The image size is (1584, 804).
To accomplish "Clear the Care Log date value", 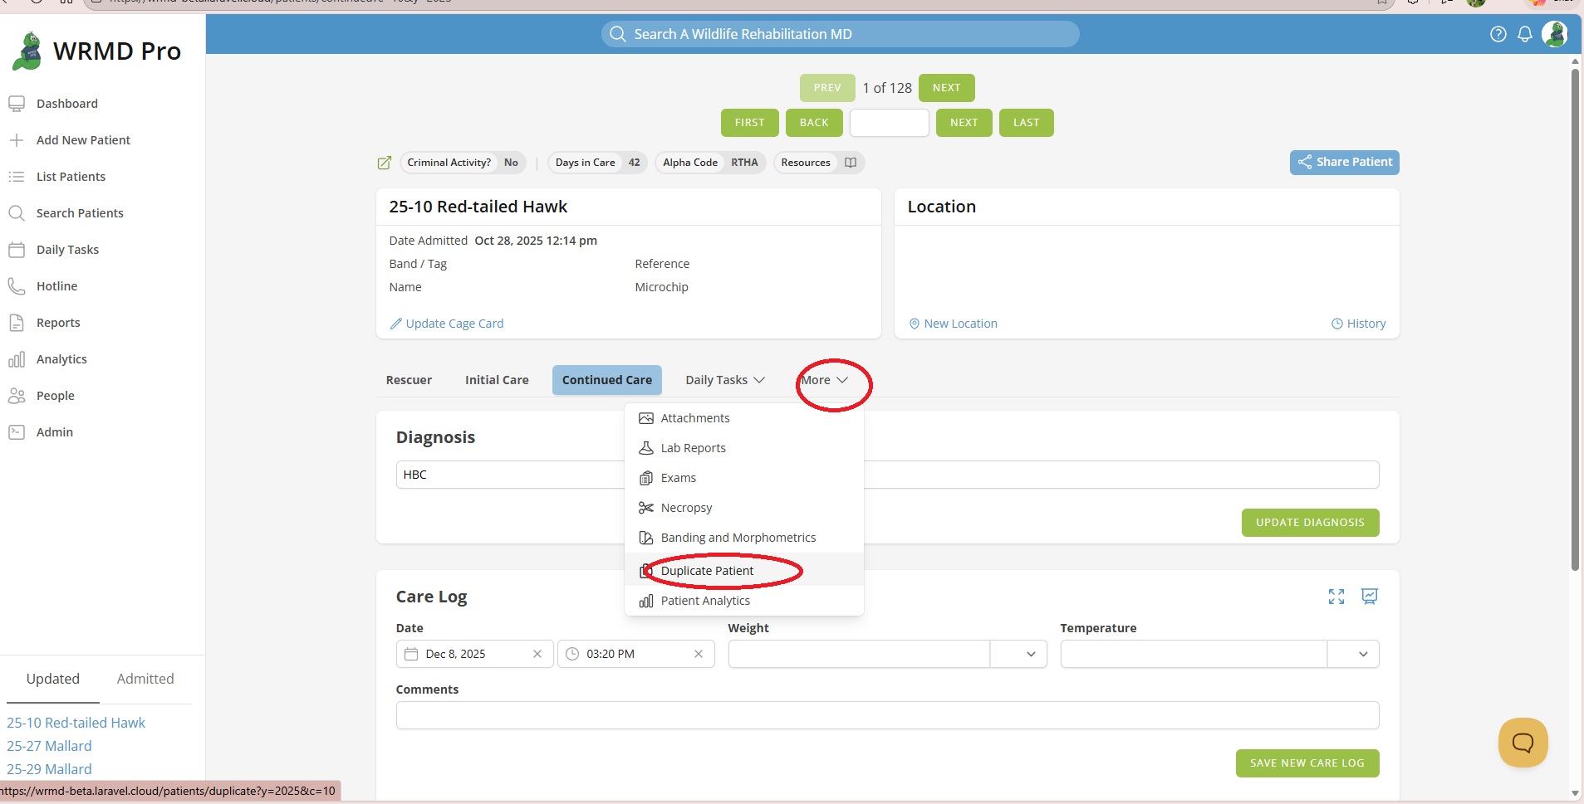I will click(x=537, y=654).
